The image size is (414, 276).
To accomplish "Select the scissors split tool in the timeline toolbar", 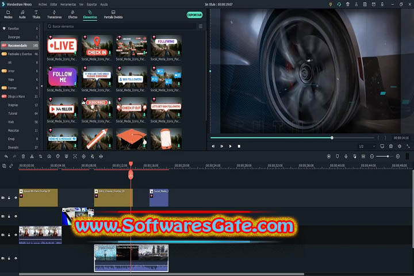I will [x=32, y=156].
